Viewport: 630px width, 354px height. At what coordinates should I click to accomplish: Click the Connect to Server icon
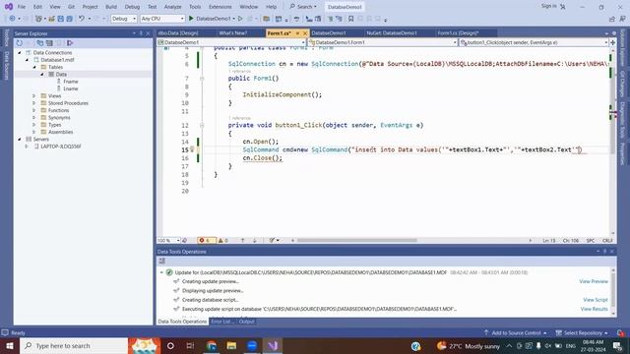[49, 43]
